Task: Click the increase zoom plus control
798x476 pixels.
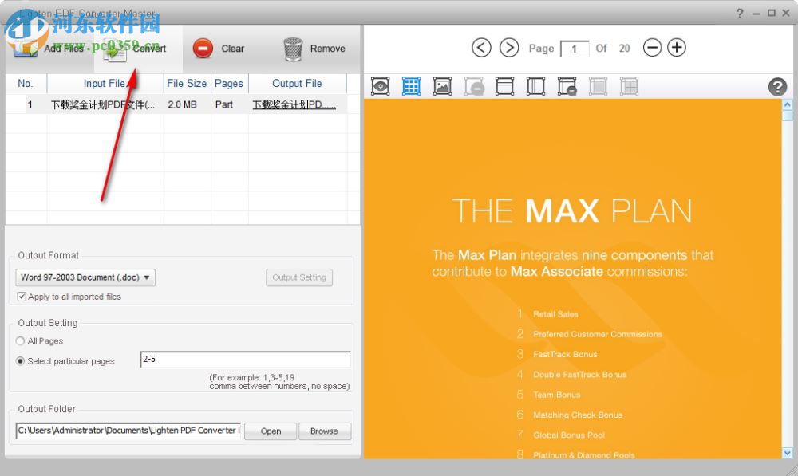Action: [676, 48]
